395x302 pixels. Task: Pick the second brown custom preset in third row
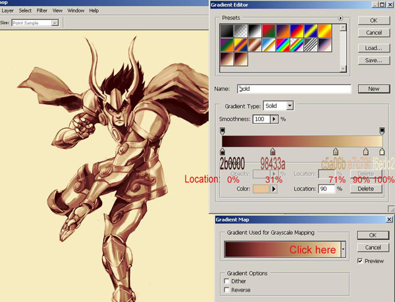(x=241, y=59)
